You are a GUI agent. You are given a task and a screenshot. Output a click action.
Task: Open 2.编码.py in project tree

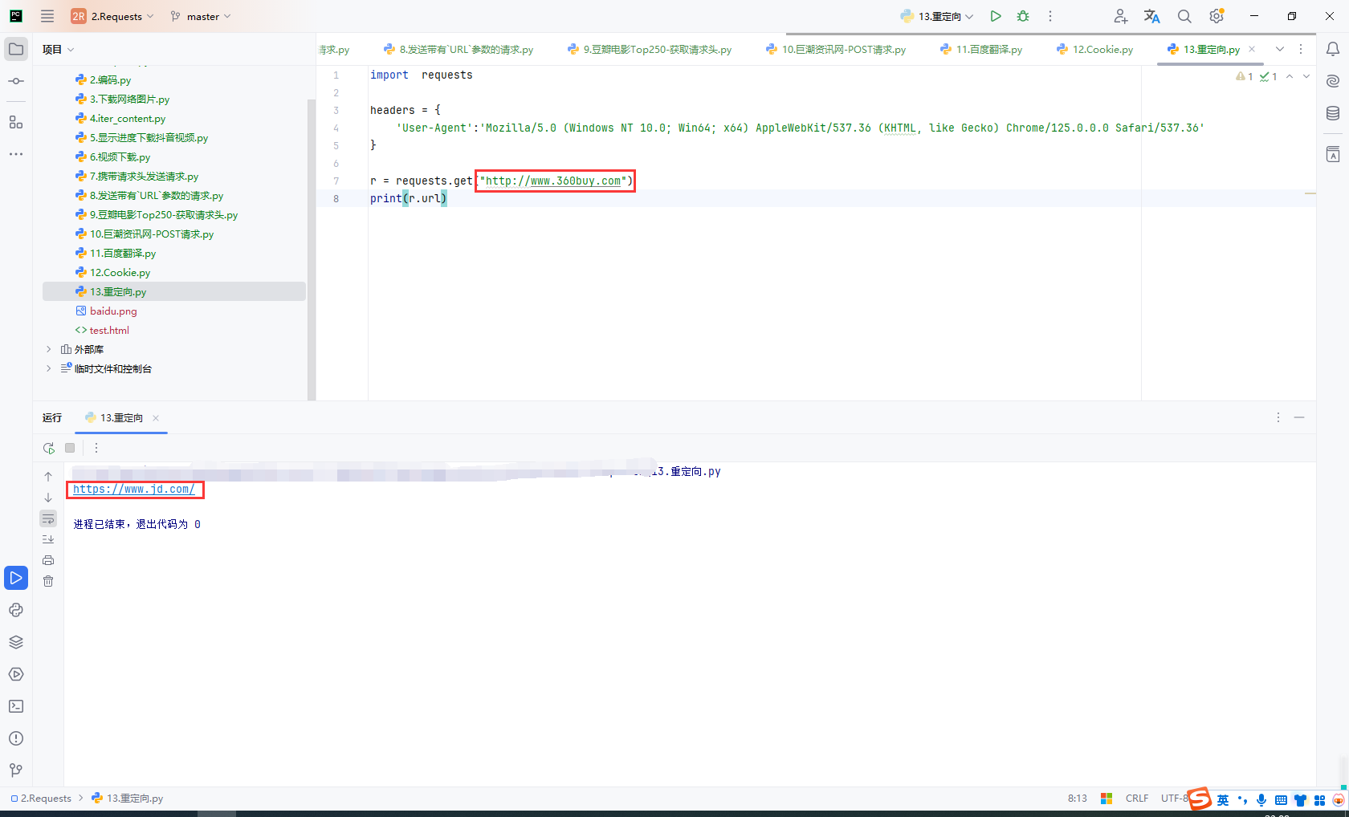point(110,79)
